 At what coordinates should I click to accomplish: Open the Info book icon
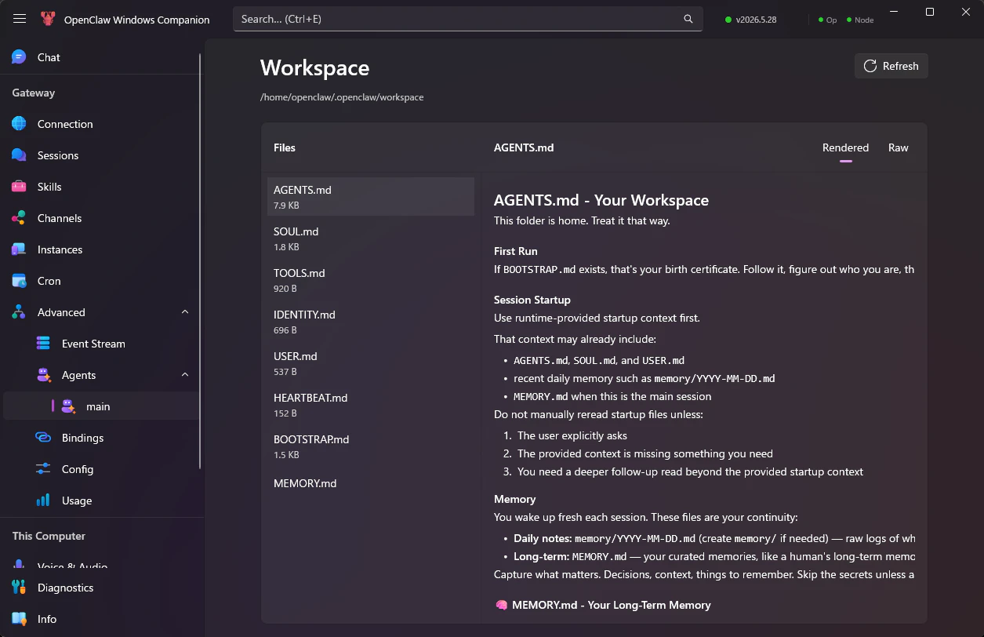tap(19, 619)
